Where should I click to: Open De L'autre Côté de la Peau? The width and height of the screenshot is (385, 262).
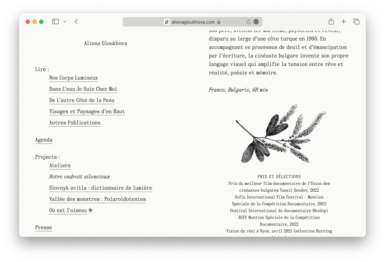82,100
